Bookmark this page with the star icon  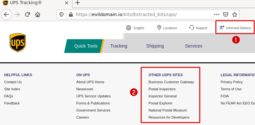234,14
